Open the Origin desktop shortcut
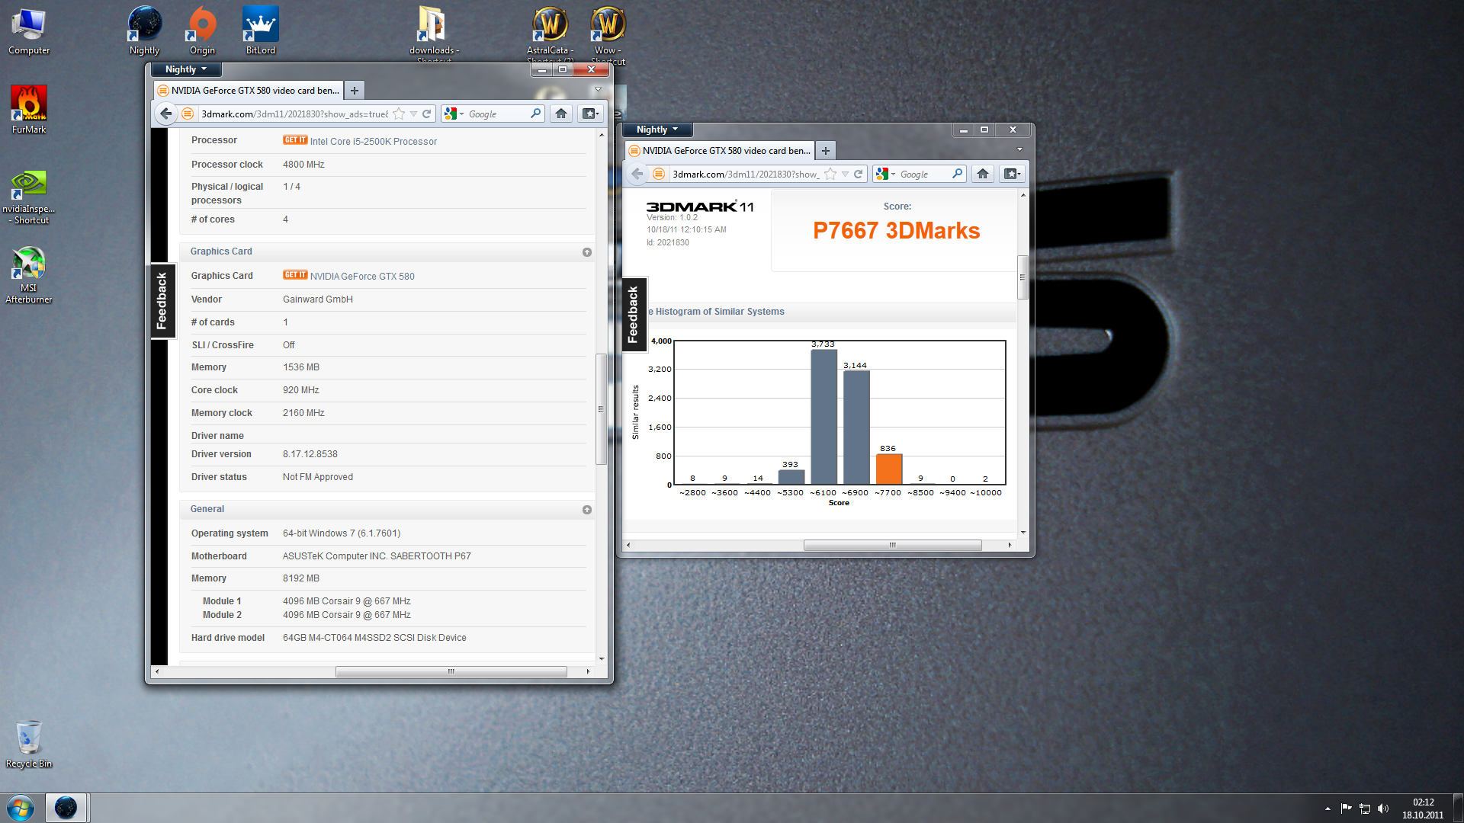Screen dimensions: 1464x823 point(202,30)
